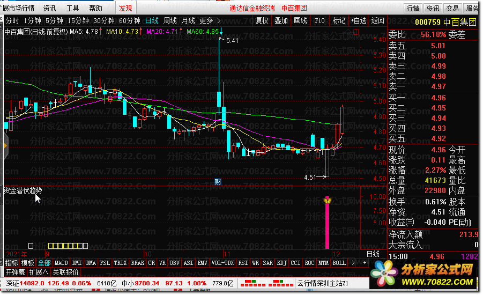Click the diamond icon at chart top right
This screenshot has height=295, width=483.
tap(348, 32)
